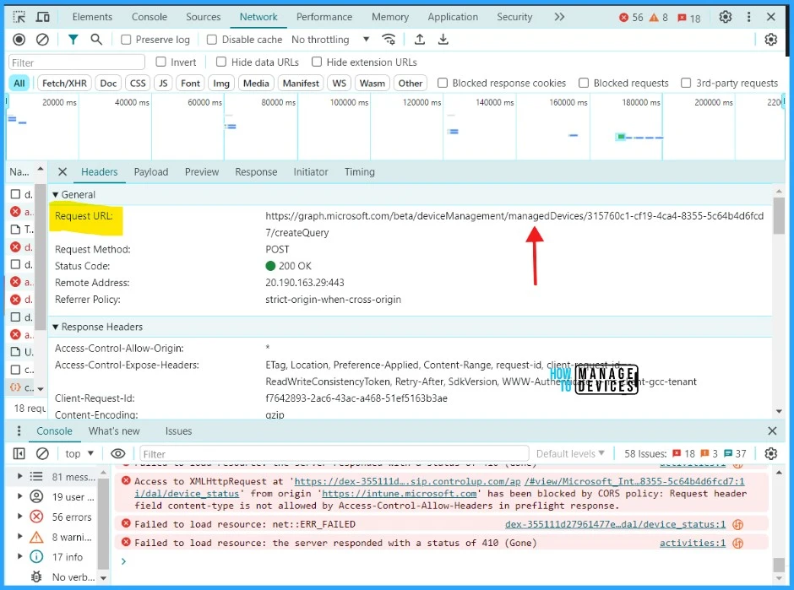The width and height of the screenshot is (794, 590).
Task: Enable 3rd-party requests checkbox
Action: click(x=686, y=83)
